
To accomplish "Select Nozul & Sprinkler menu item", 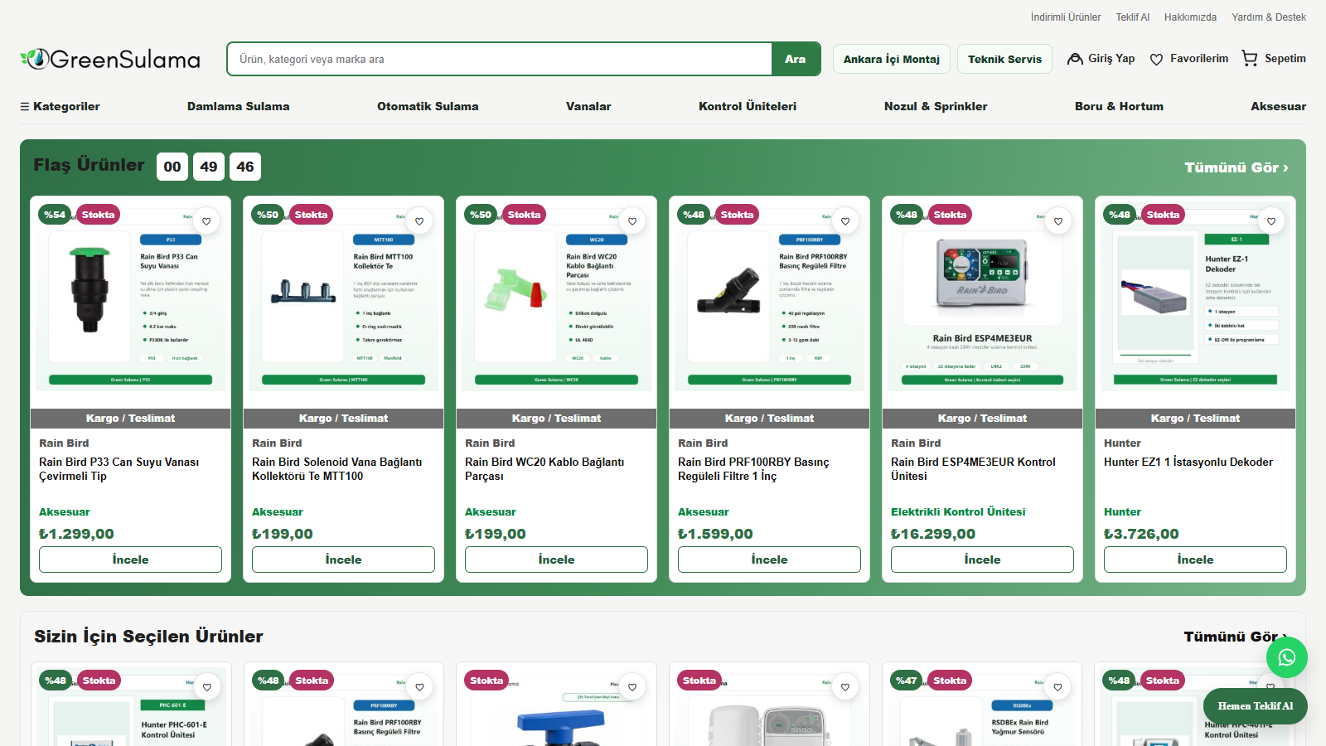I will [936, 106].
